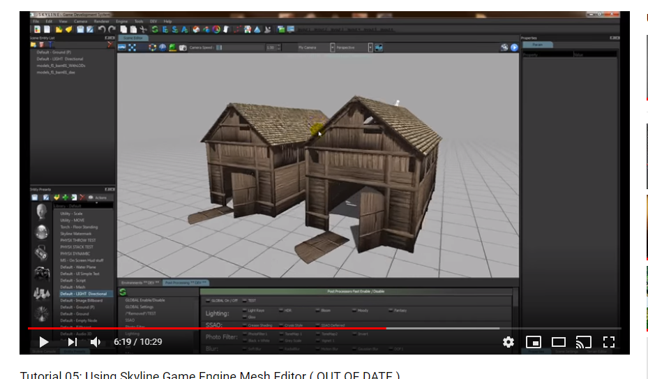Open the Renderer menu
The image size is (648, 379).
tap(101, 21)
